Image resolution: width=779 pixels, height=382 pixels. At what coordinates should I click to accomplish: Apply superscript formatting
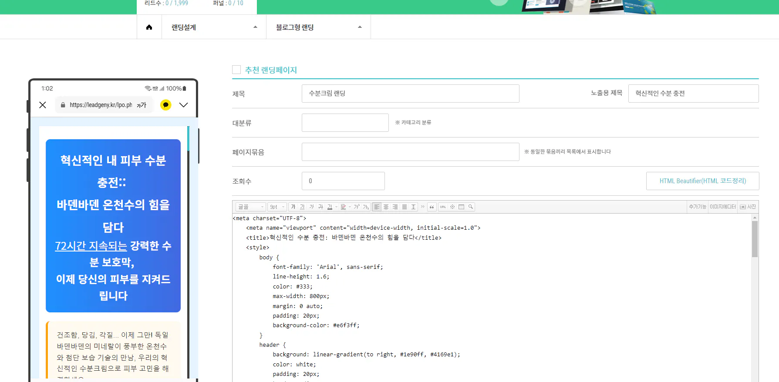tap(356, 207)
